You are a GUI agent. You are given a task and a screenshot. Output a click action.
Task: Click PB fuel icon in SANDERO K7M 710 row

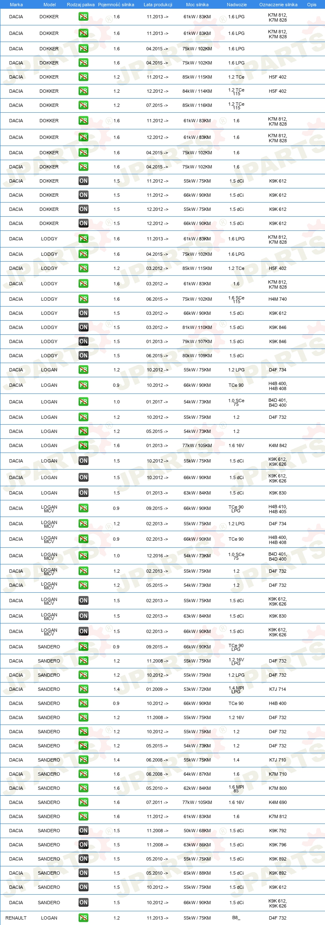[83, 774]
